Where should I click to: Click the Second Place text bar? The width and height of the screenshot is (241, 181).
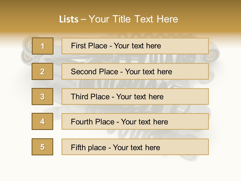coord(135,71)
